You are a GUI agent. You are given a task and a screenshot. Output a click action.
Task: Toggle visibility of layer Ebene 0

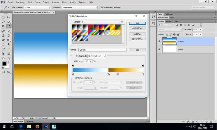coord(159,49)
